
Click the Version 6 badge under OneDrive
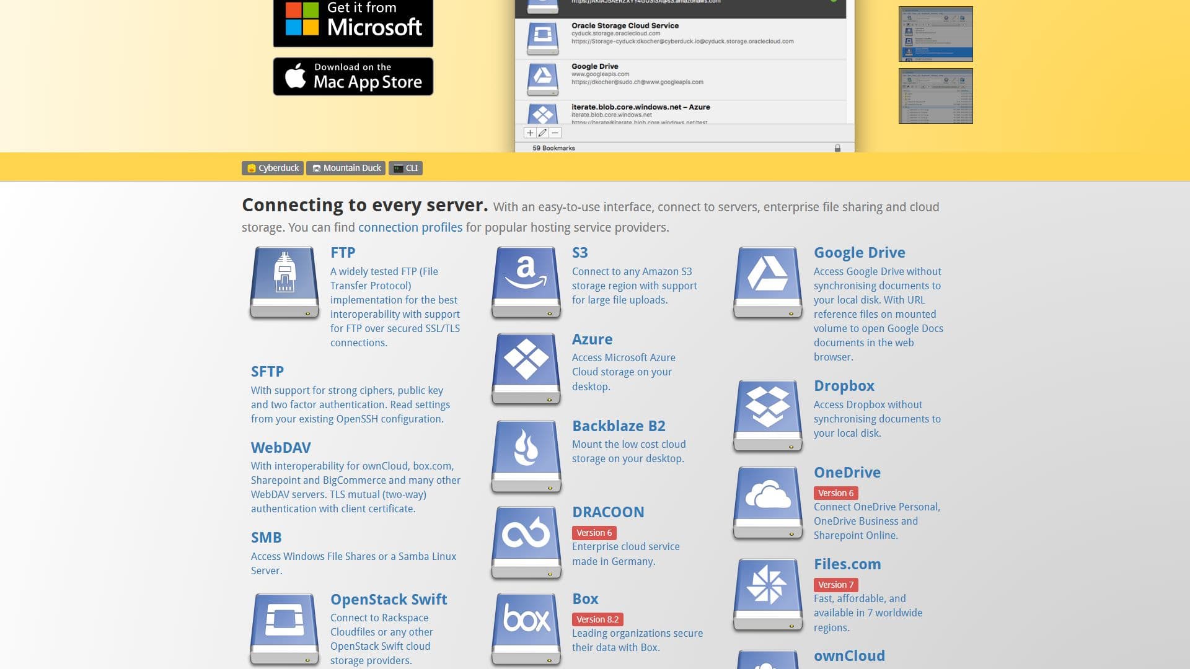click(x=836, y=493)
